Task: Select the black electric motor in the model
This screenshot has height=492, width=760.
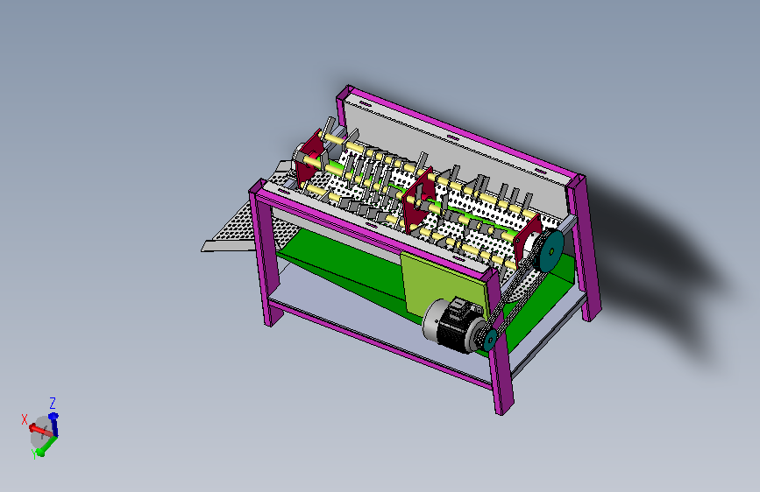Action: point(451,325)
